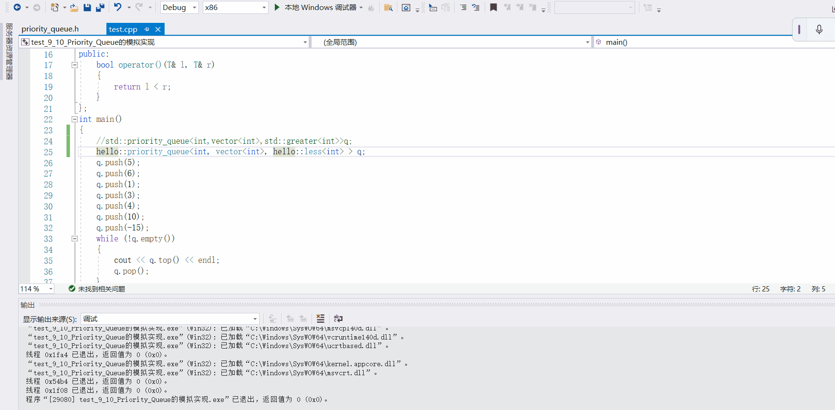The image size is (835, 410).
Task: Redo the last undone edit
Action: (139, 7)
